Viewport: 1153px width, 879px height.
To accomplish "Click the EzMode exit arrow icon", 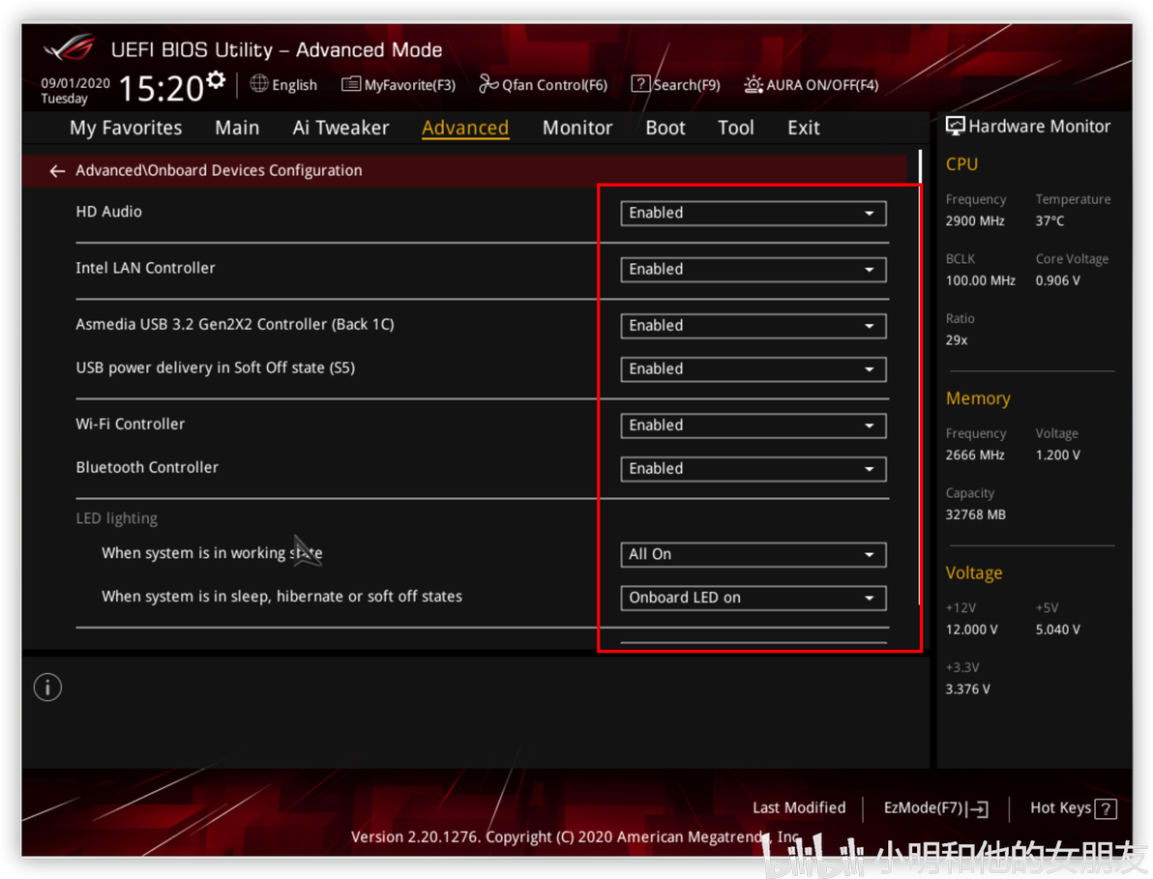I will pos(979,809).
